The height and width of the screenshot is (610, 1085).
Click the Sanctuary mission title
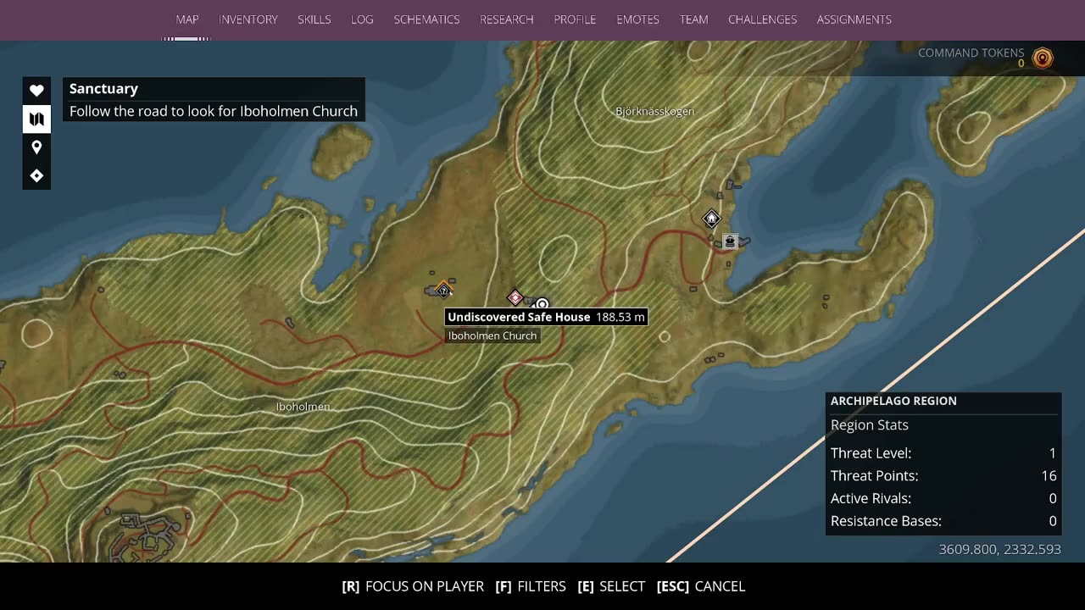point(103,89)
